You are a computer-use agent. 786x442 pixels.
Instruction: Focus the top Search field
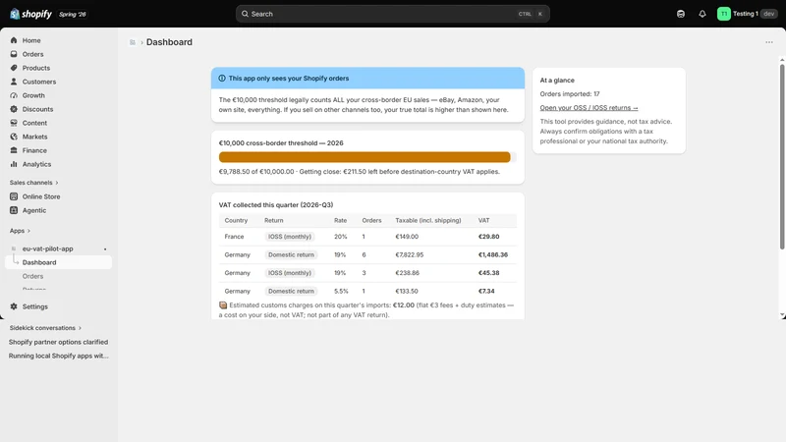pyautogui.click(x=392, y=14)
